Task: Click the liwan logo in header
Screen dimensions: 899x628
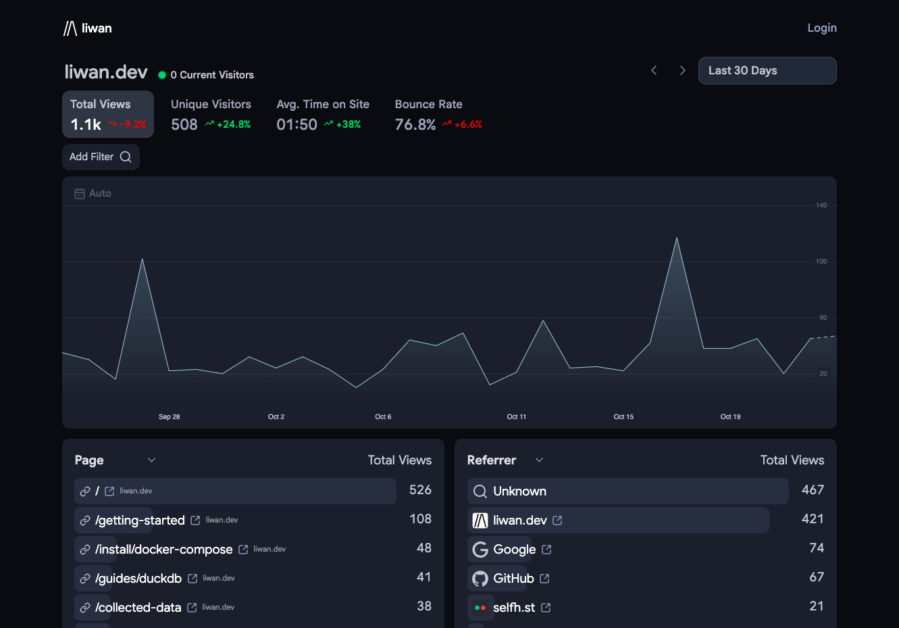Action: click(x=88, y=28)
